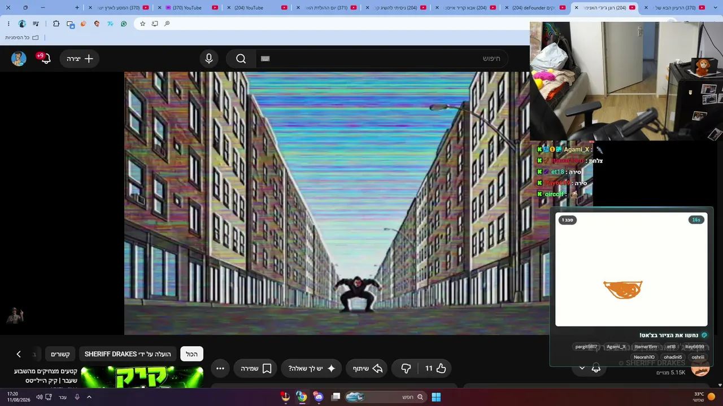Click the zoom magnifier icon in address bar
The width and height of the screenshot is (723, 406).
point(167,24)
